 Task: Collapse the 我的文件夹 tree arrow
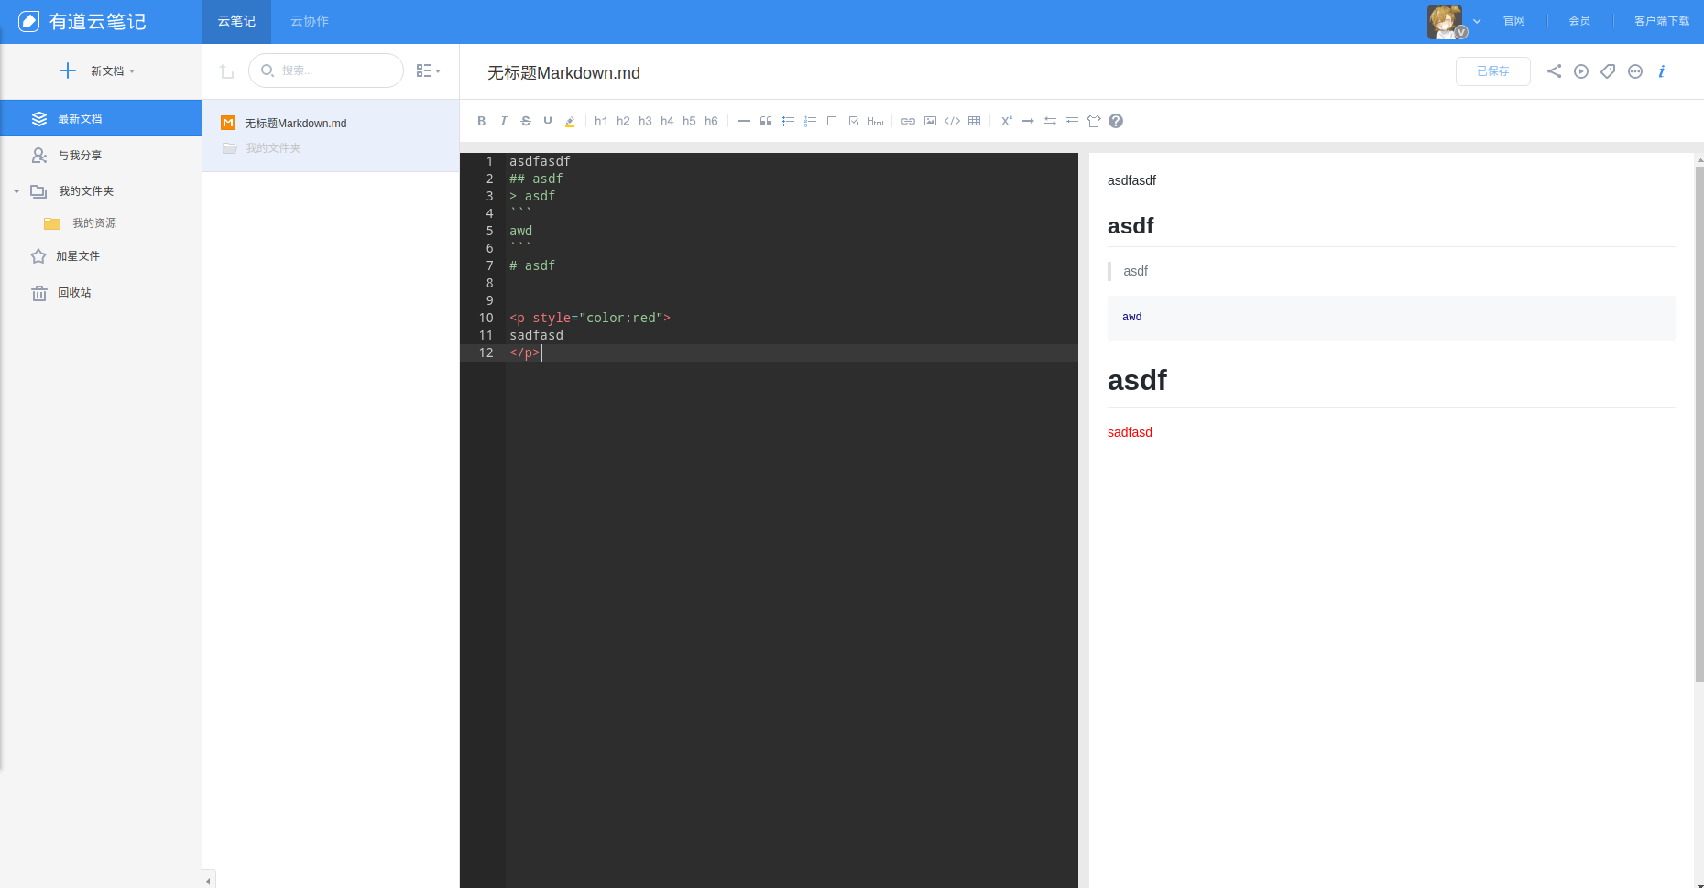pyautogui.click(x=16, y=191)
